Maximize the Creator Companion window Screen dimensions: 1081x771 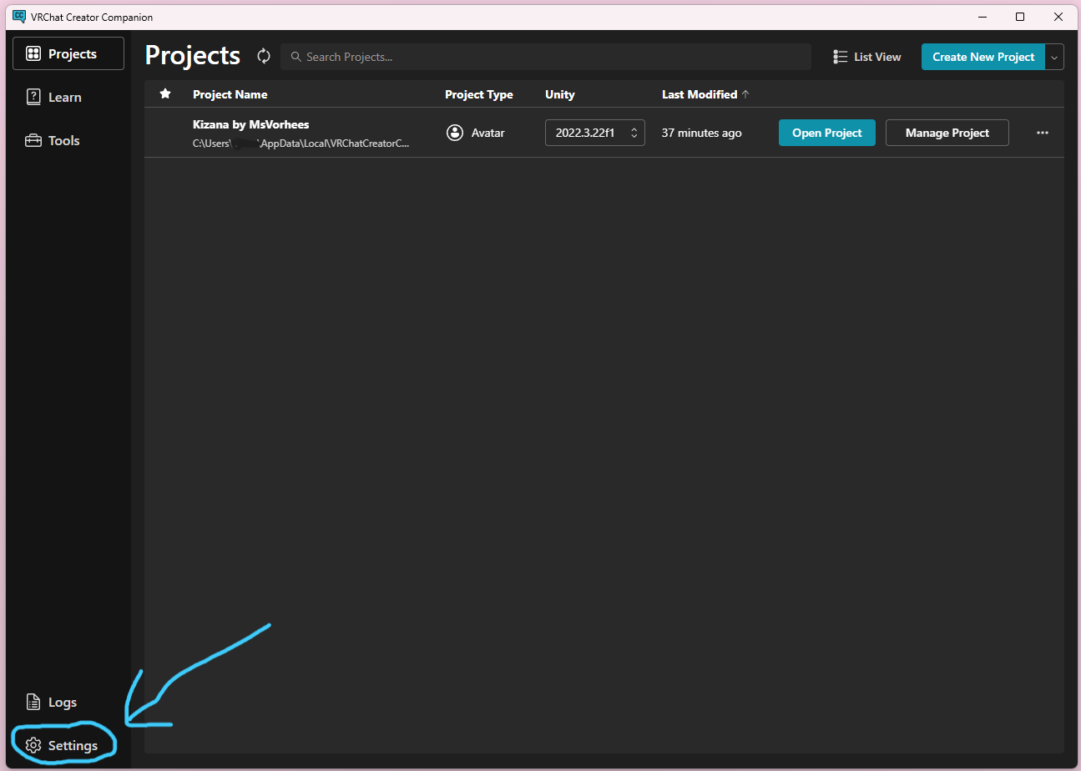click(x=1020, y=17)
